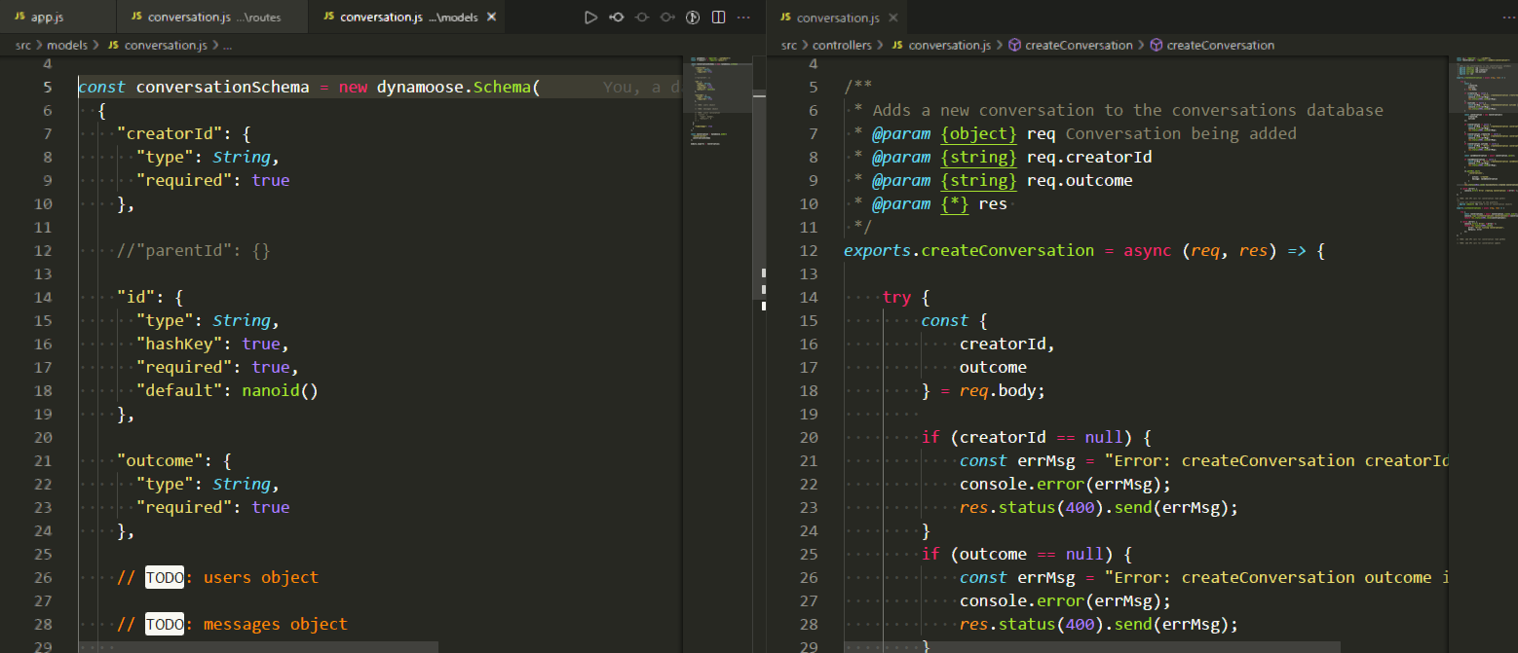Switch to conversation.js routes tab
The height and width of the screenshot is (653, 1518).
tap(212, 18)
